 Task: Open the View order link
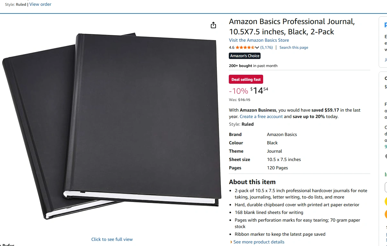(40, 4)
